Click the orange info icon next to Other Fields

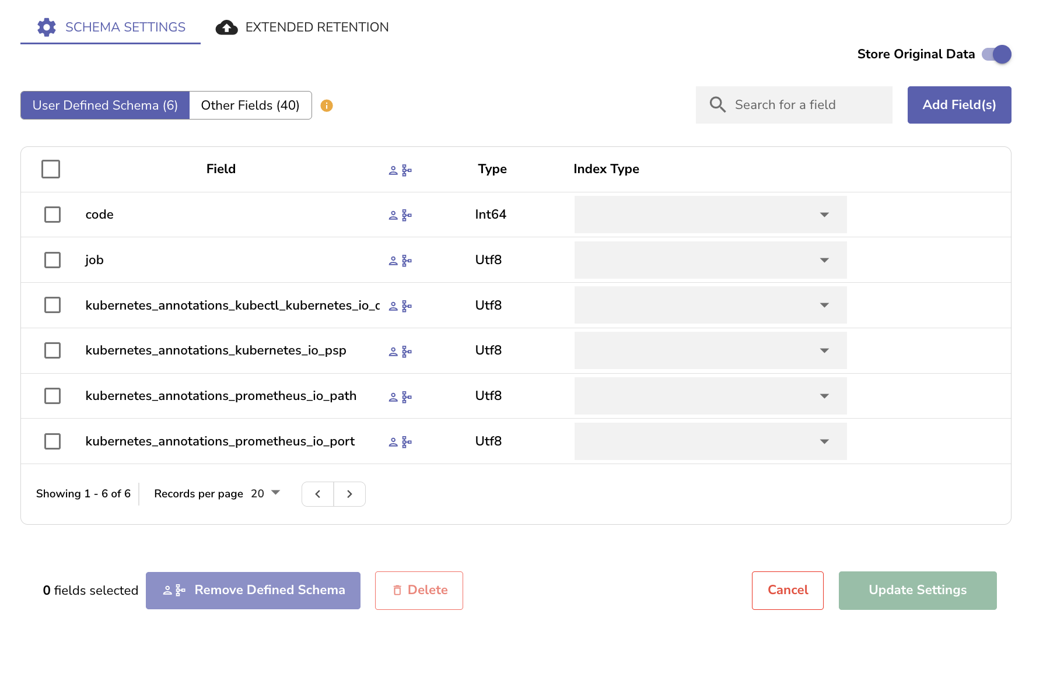point(327,106)
